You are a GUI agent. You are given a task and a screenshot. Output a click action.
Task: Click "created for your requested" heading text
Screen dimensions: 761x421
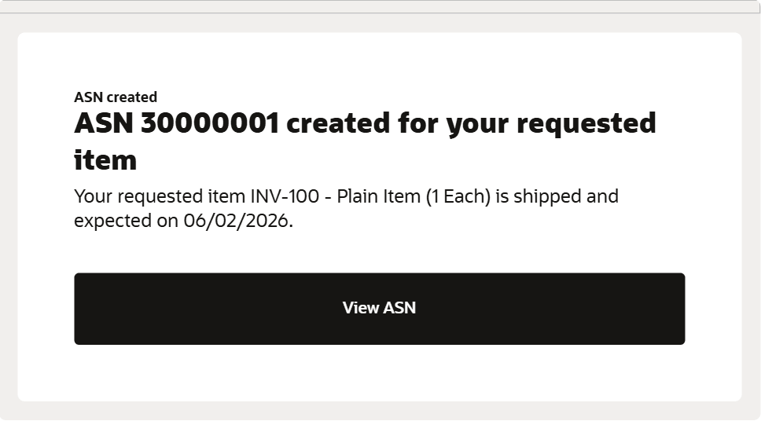click(x=470, y=124)
